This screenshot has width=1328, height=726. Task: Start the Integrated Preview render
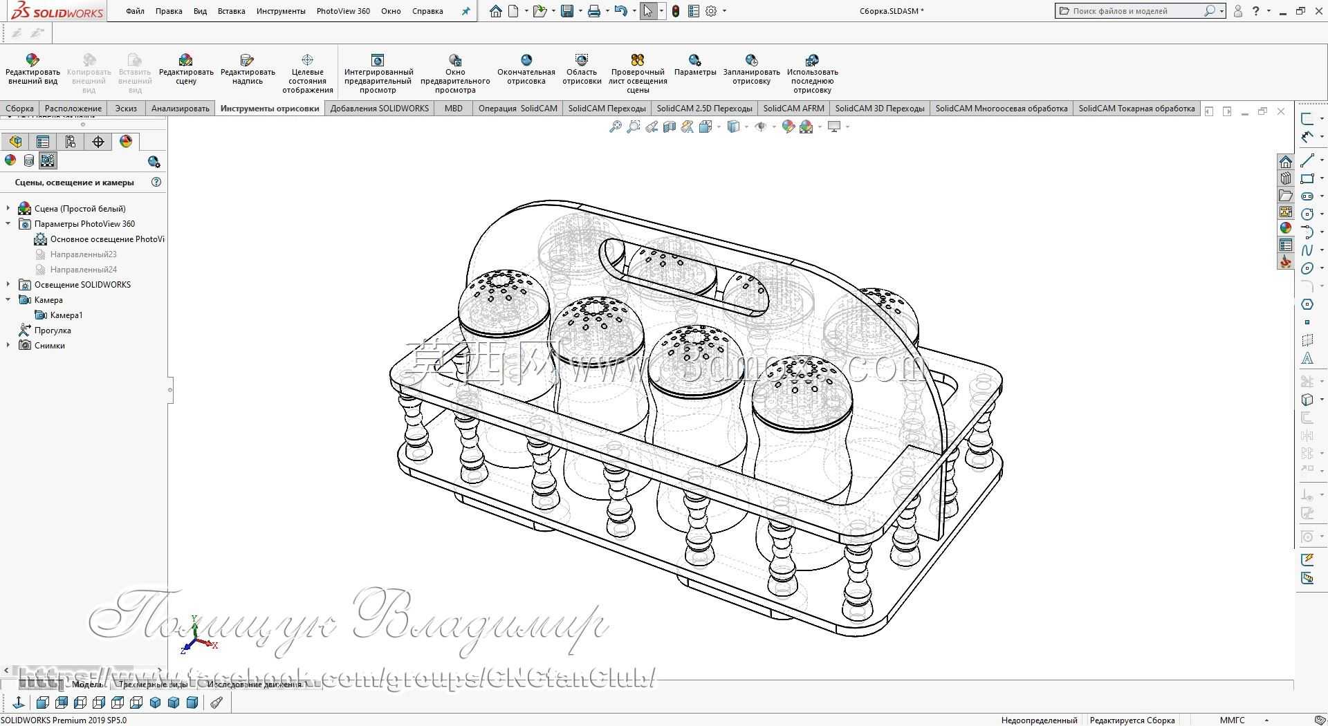[378, 60]
